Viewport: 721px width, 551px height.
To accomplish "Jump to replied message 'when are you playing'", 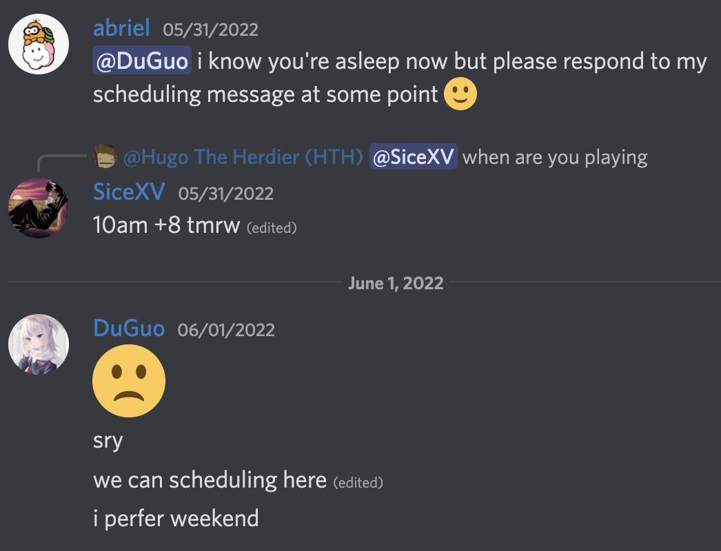I will [555, 157].
